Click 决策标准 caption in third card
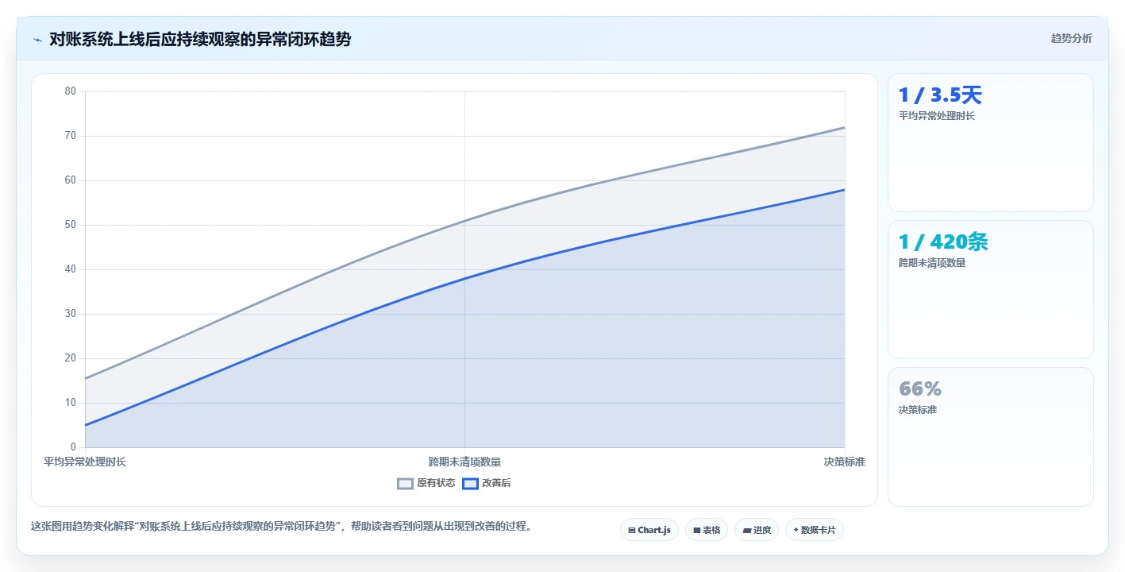1125x572 pixels. pyautogui.click(x=918, y=410)
